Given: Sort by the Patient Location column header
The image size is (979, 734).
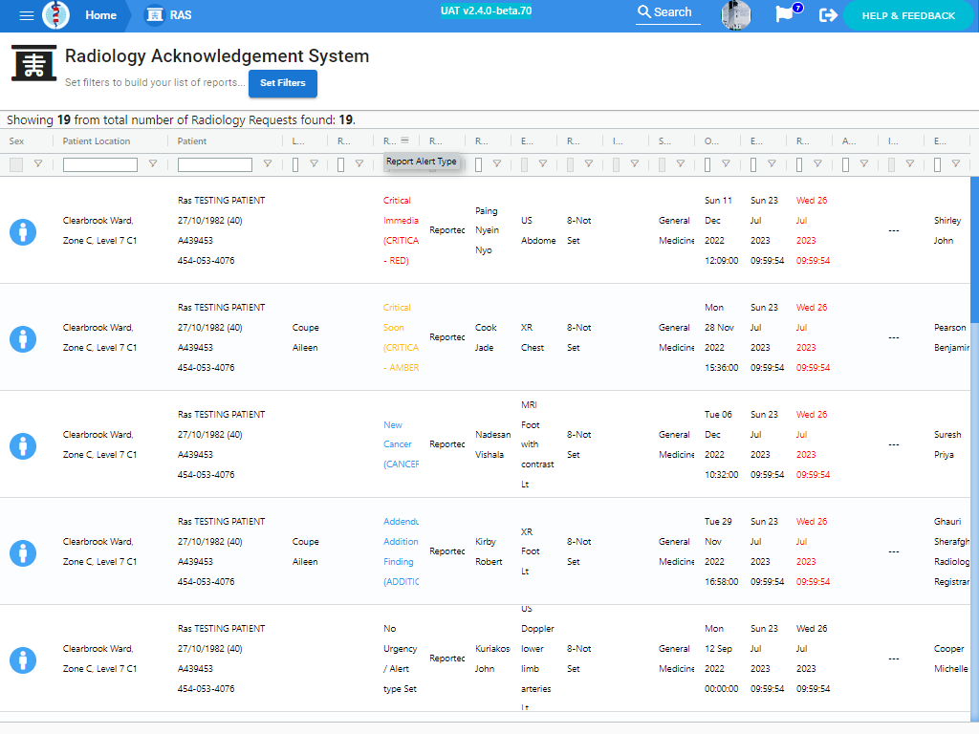Looking at the screenshot, I should pyautogui.click(x=97, y=141).
